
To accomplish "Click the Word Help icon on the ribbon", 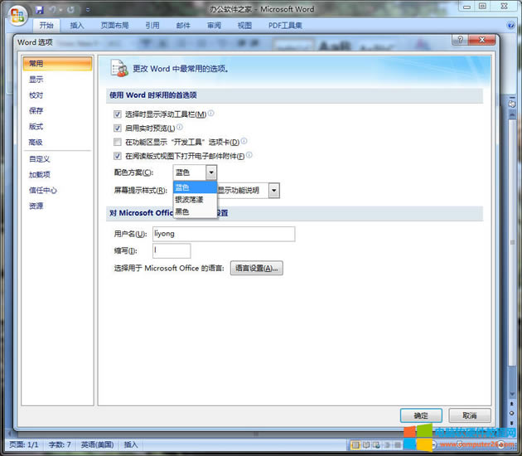I will tap(510, 26).
